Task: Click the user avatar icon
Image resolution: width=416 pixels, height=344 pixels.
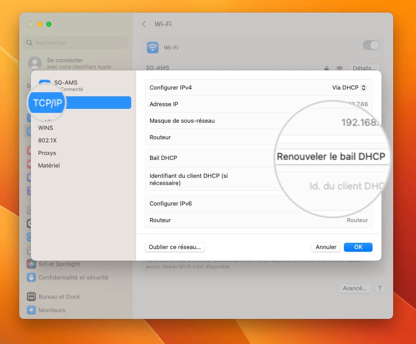Action: (x=35, y=63)
